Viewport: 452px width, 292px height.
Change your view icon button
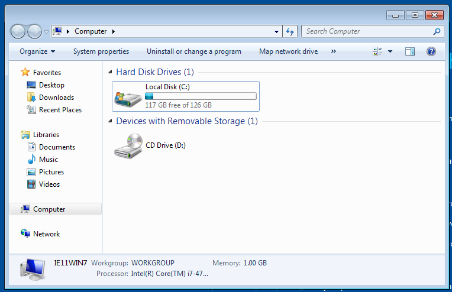tap(377, 51)
